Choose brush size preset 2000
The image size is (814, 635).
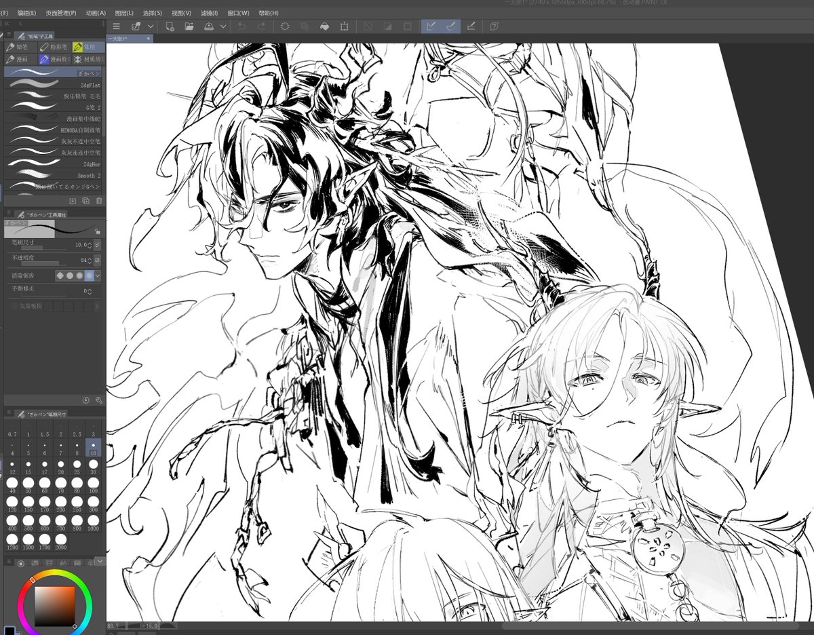(x=60, y=543)
